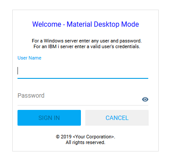Click the blue underline of User Name field
The height and width of the screenshot is (162, 171).
click(x=83, y=78)
